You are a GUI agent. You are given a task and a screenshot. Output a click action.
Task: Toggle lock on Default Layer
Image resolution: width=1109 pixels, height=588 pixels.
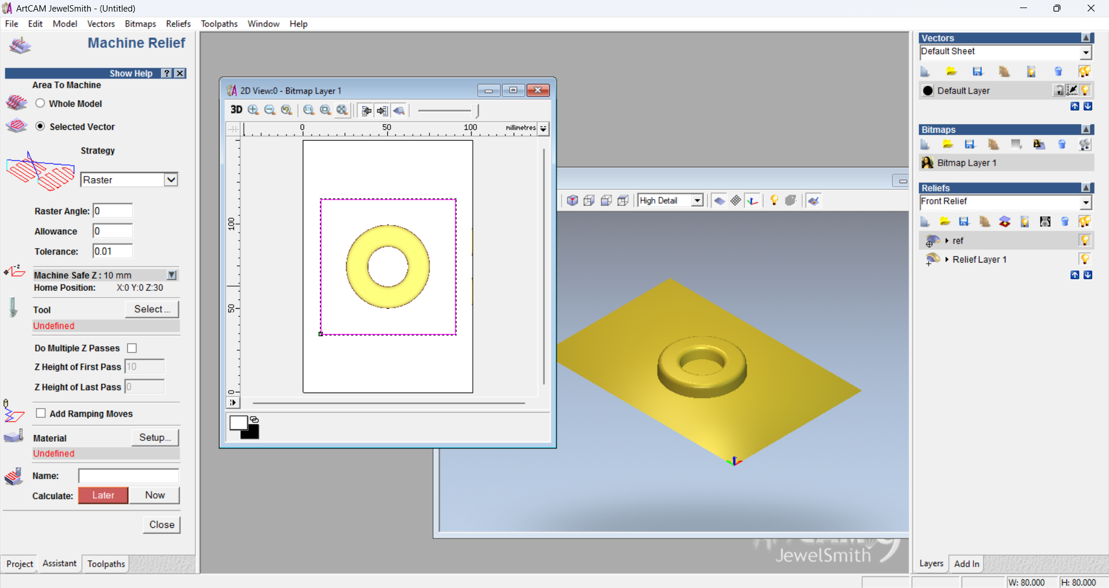[1059, 91]
